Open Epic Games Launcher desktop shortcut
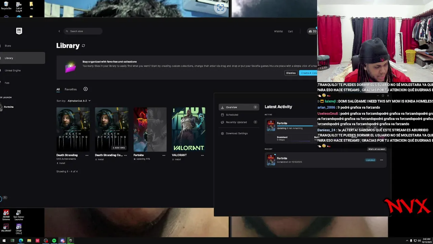The image size is (433, 244). pyautogui.click(x=19, y=215)
